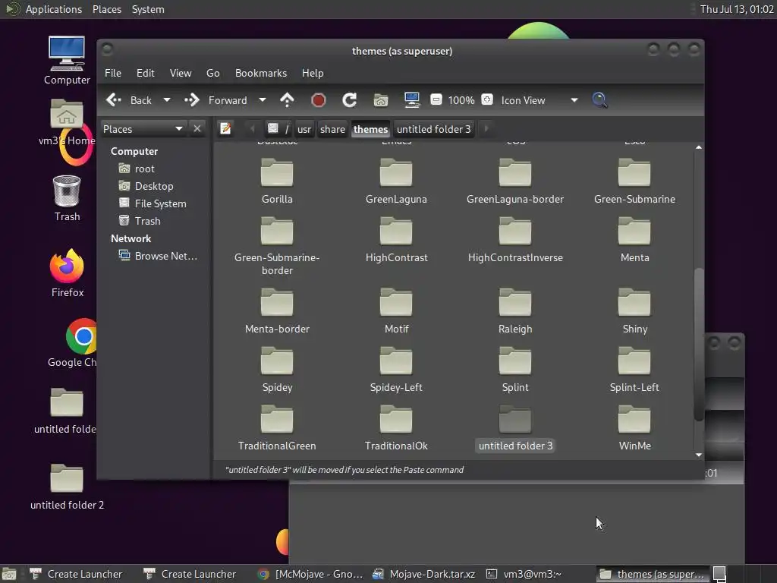
Task: Open the Bookmarks menu
Action: click(x=260, y=73)
